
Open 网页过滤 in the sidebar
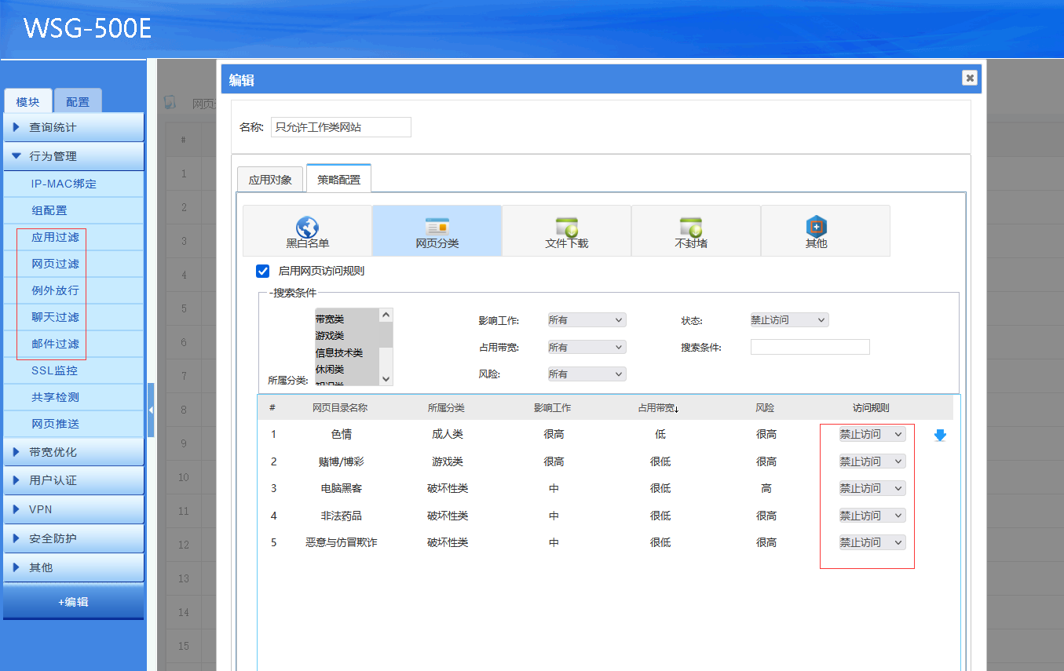point(55,264)
